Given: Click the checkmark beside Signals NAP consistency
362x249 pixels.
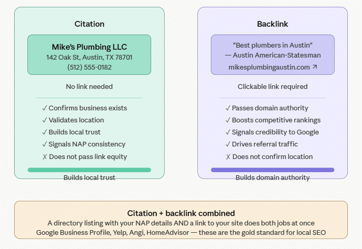Looking at the screenshot, I should pos(45,144).
